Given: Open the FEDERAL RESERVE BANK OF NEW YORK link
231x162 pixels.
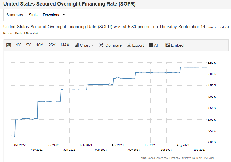Looking at the screenshot, I should [193, 158].
